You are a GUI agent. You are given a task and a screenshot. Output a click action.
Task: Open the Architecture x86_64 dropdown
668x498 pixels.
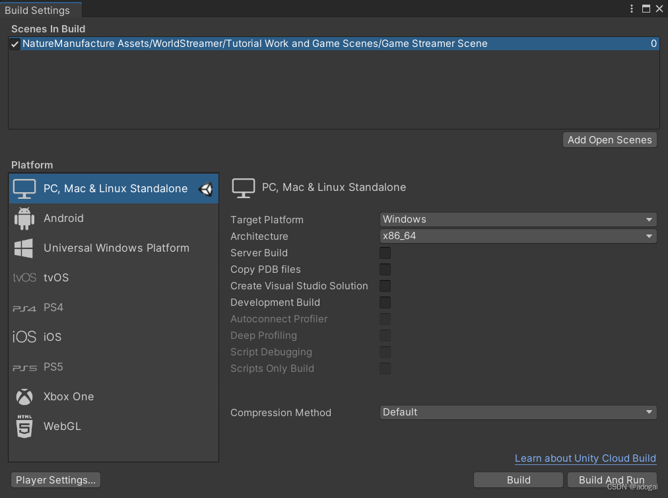tap(518, 236)
